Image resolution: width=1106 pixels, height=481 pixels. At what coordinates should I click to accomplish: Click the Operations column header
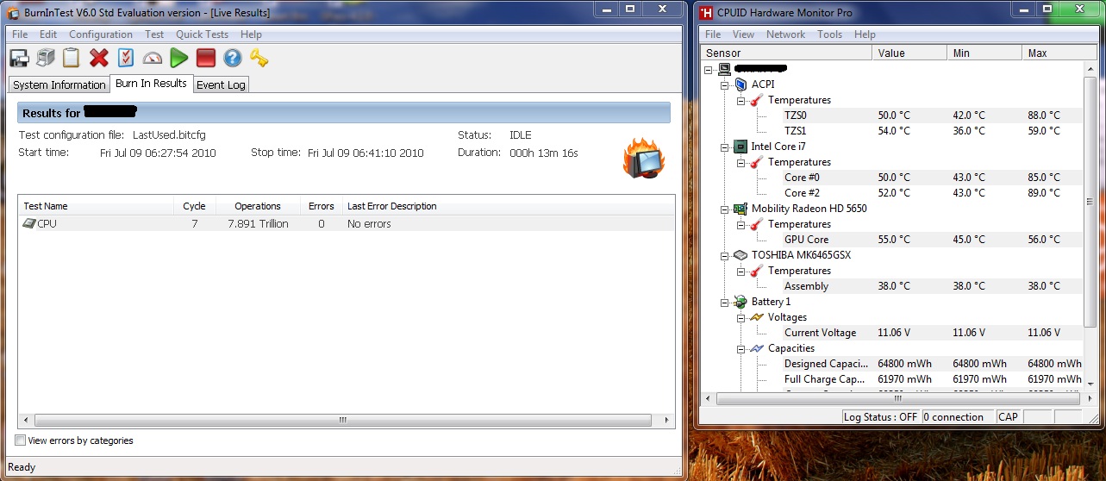pyautogui.click(x=257, y=206)
